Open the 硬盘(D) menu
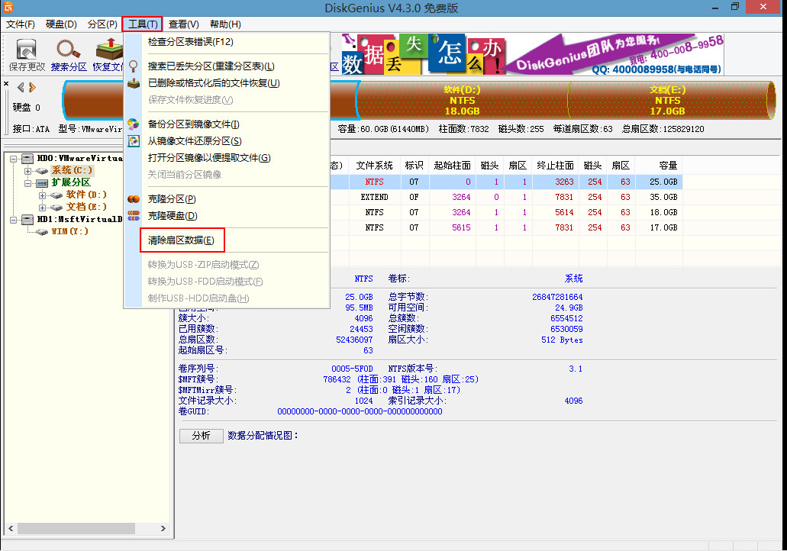This screenshot has width=787, height=551. point(61,24)
